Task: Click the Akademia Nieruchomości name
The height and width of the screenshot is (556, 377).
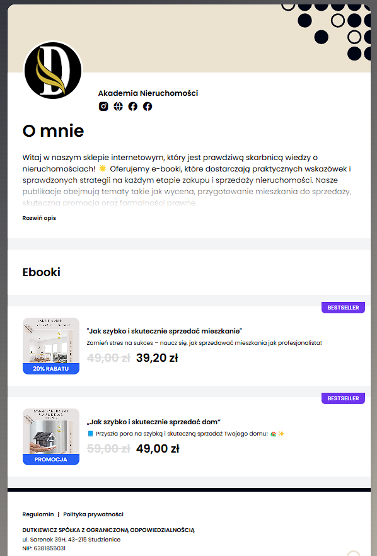Action: coord(148,93)
